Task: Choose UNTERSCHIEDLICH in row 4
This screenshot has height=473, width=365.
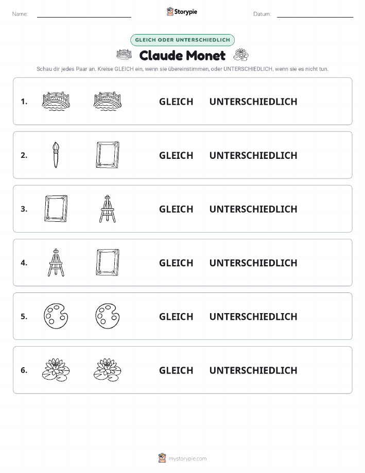Action: 253,263
